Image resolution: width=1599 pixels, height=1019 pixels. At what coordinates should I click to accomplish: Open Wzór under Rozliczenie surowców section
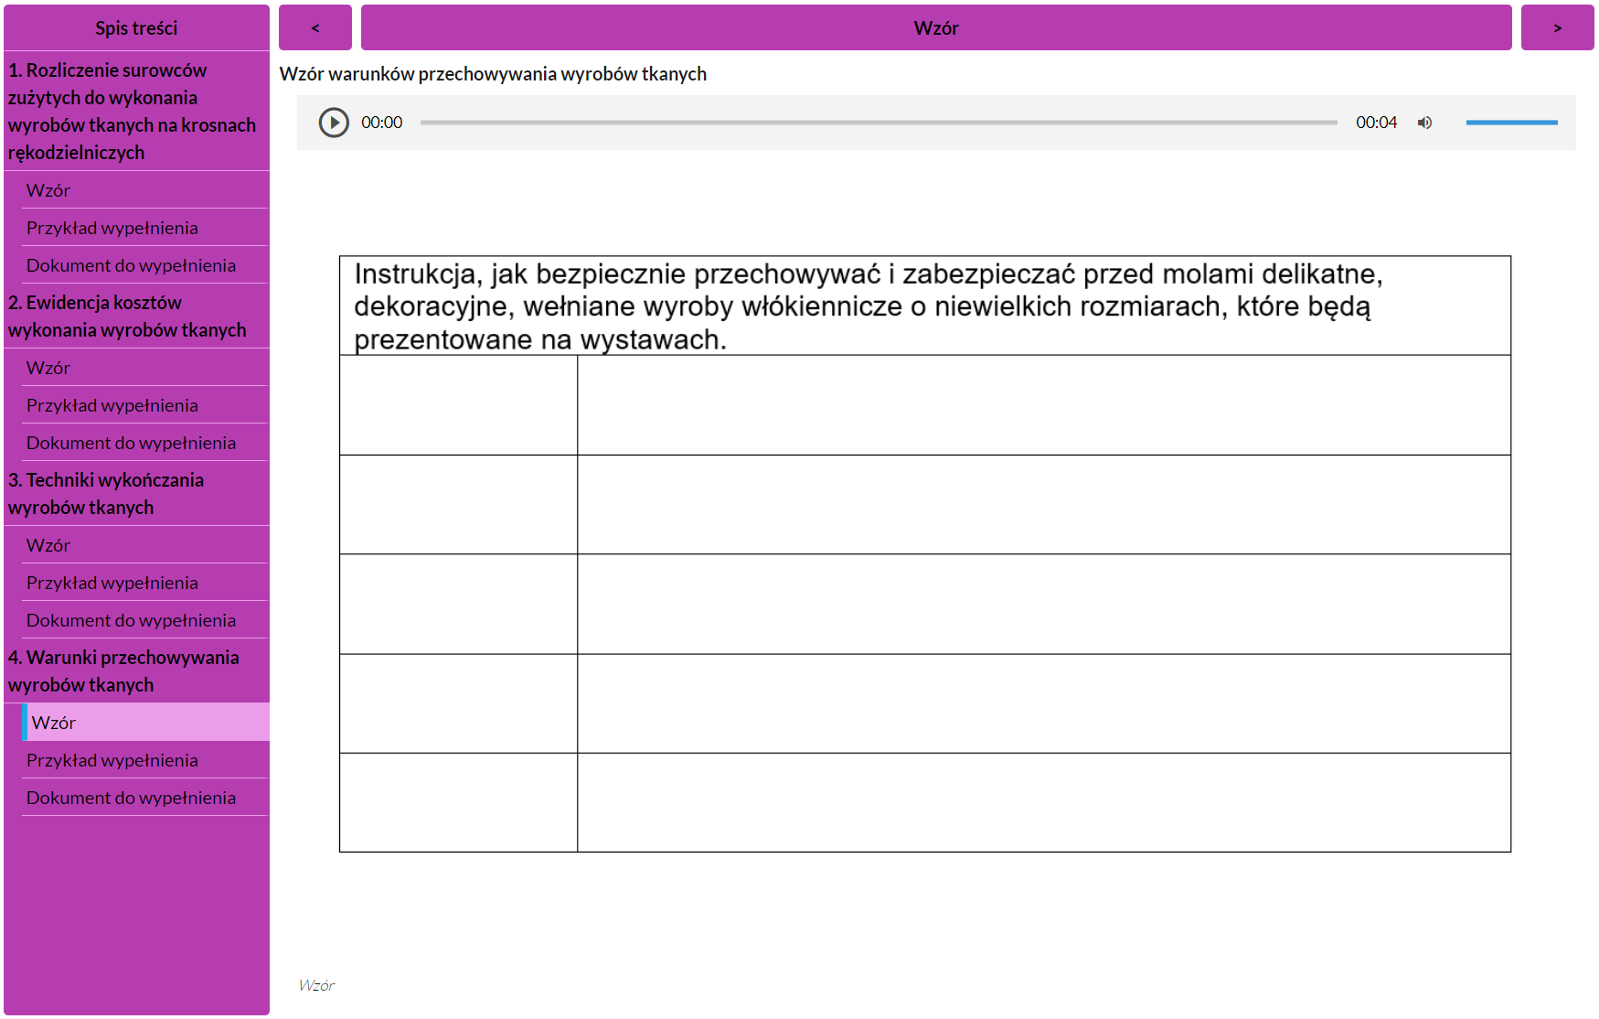click(48, 190)
